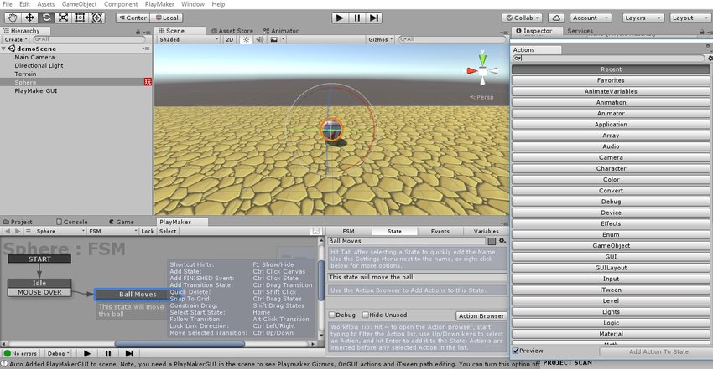This screenshot has height=369, width=713.
Task: Select the Rect transform tool
Action: [80, 18]
